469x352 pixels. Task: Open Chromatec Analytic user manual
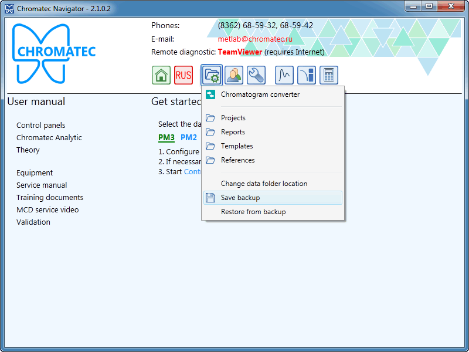click(x=49, y=138)
